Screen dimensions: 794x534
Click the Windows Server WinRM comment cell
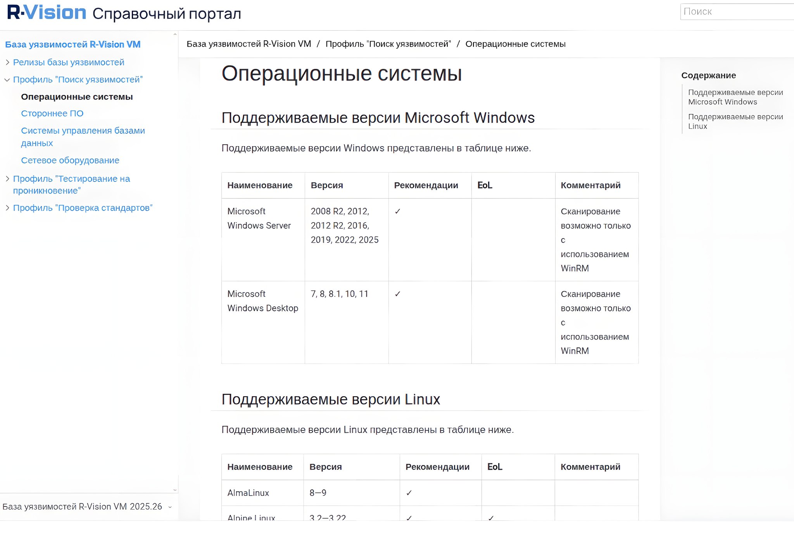tap(597, 240)
